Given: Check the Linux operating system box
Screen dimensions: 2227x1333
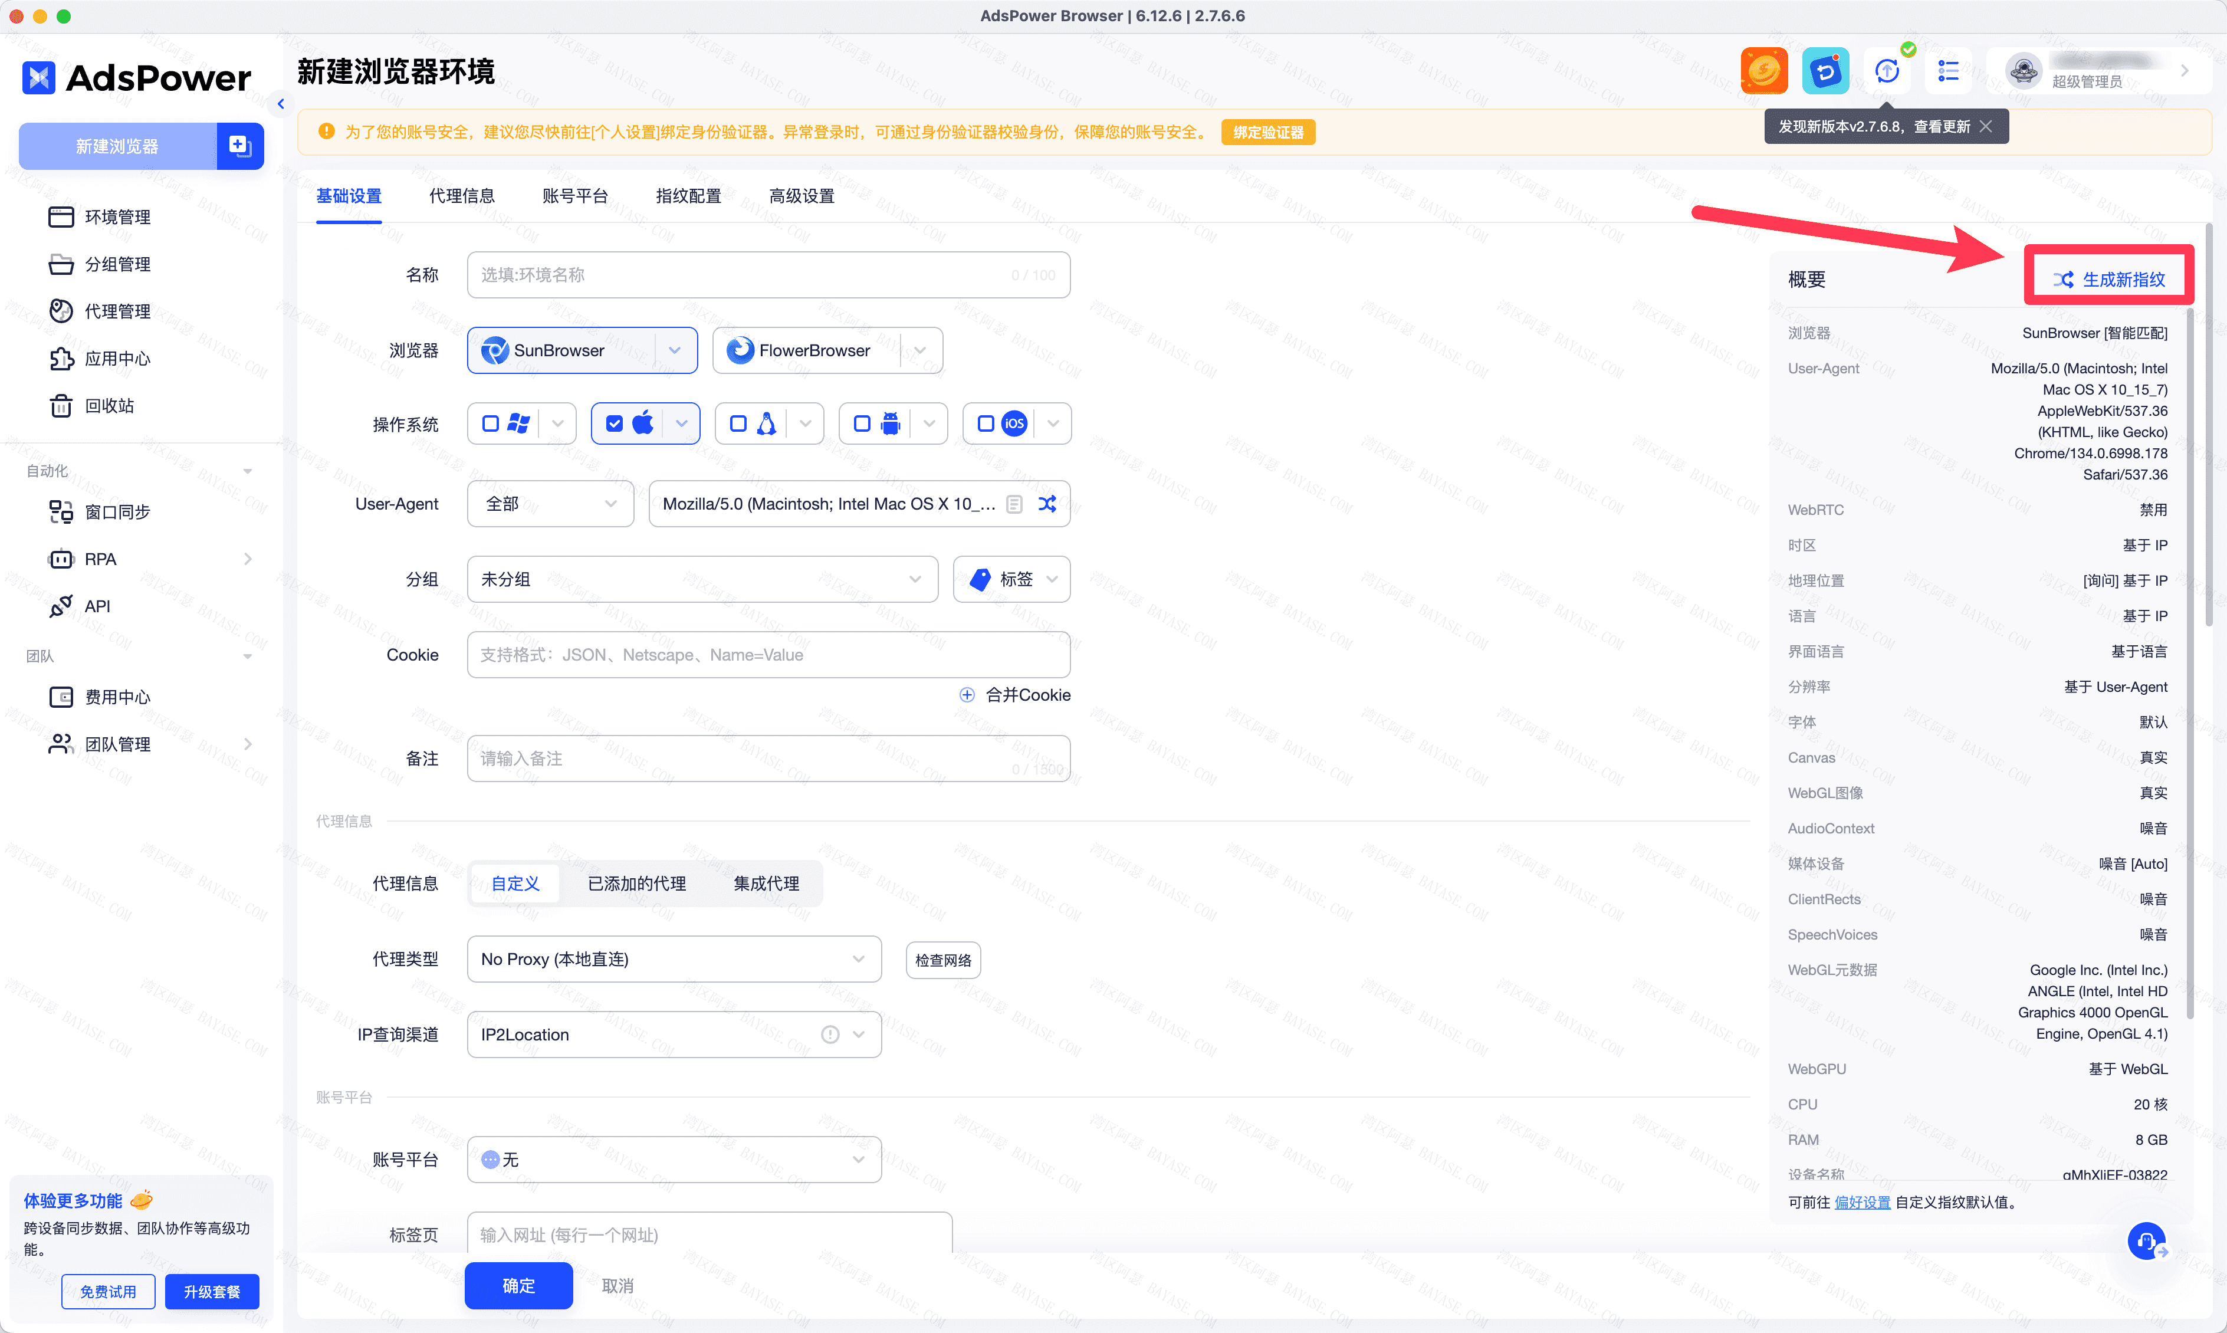Looking at the screenshot, I should (x=738, y=423).
